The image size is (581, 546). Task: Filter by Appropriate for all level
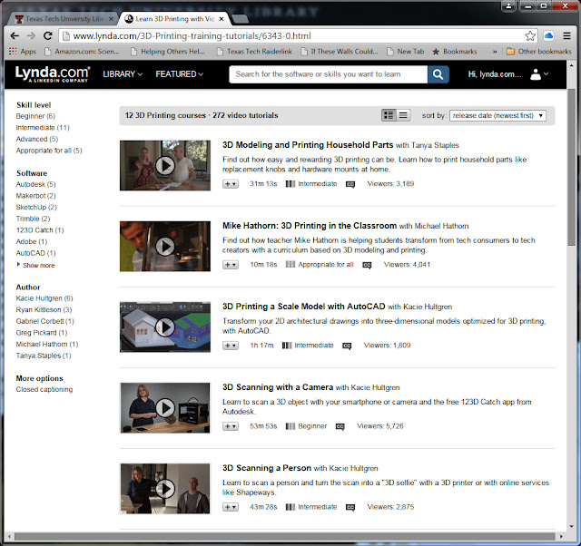click(x=49, y=151)
